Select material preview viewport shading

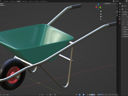(x=93, y=95)
